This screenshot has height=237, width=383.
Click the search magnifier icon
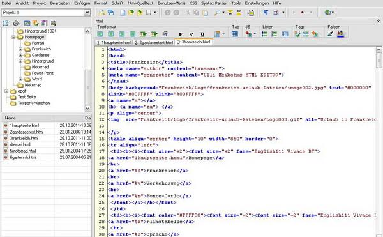pyautogui.click(x=217, y=13)
